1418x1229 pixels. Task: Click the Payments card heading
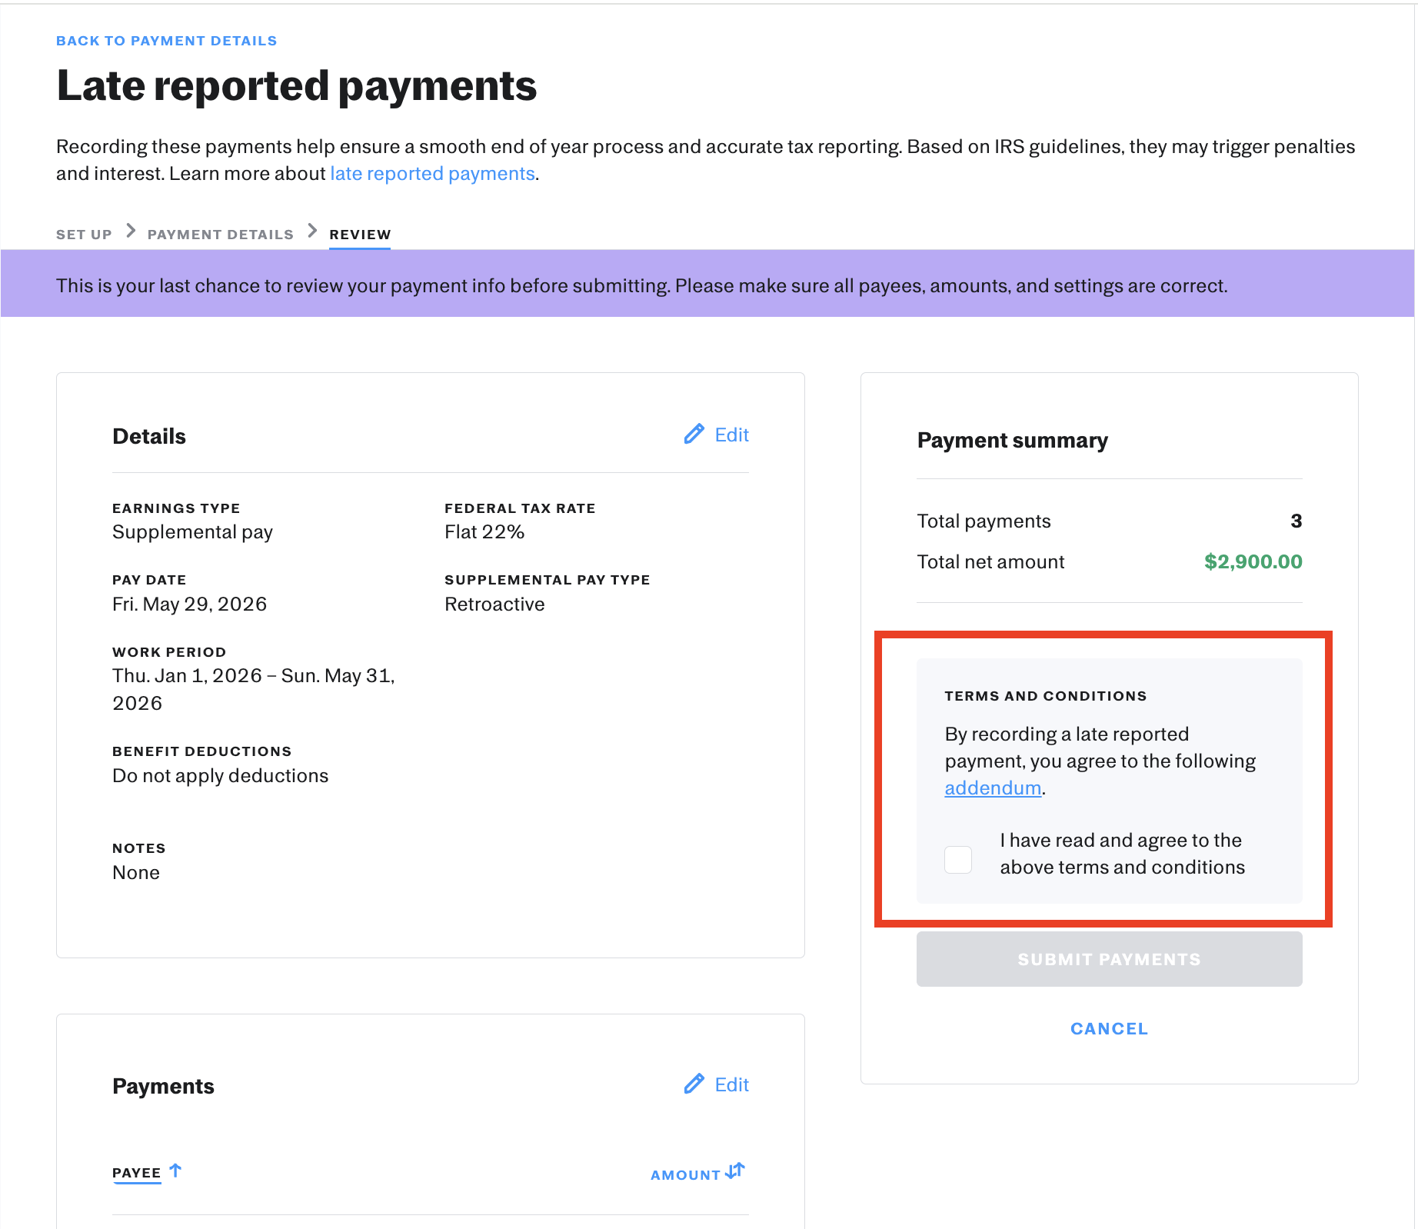[x=163, y=1087]
